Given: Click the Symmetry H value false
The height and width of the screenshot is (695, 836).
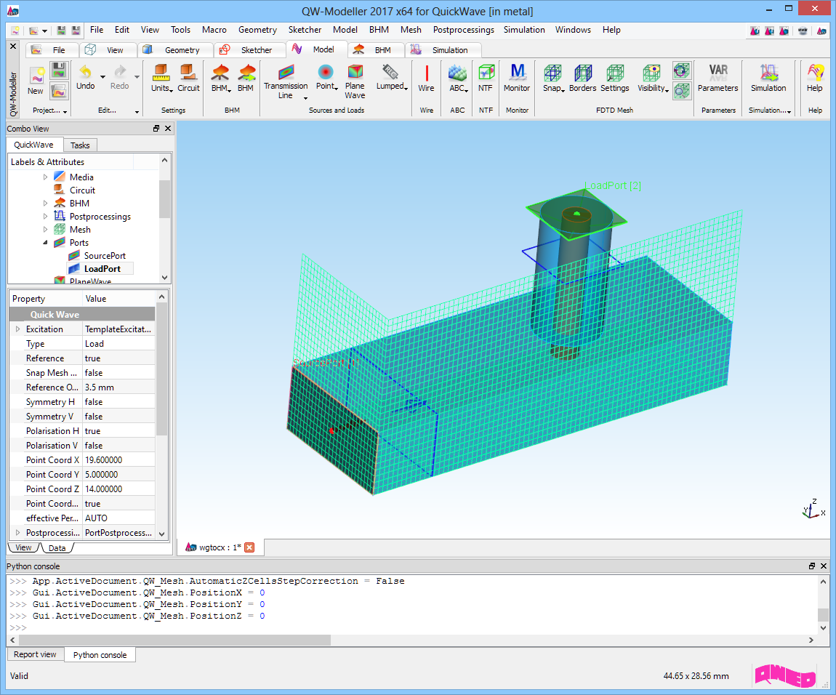Looking at the screenshot, I should [x=119, y=401].
